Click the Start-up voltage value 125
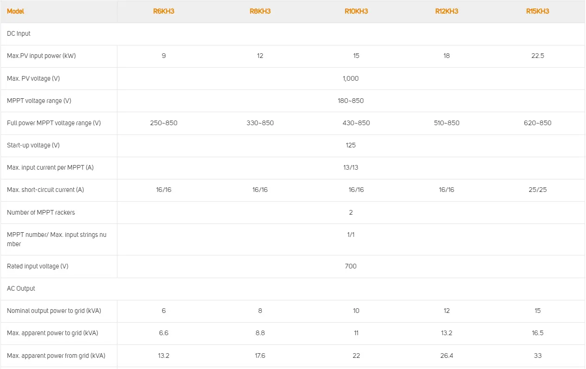The image size is (586, 369). tap(350, 145)
